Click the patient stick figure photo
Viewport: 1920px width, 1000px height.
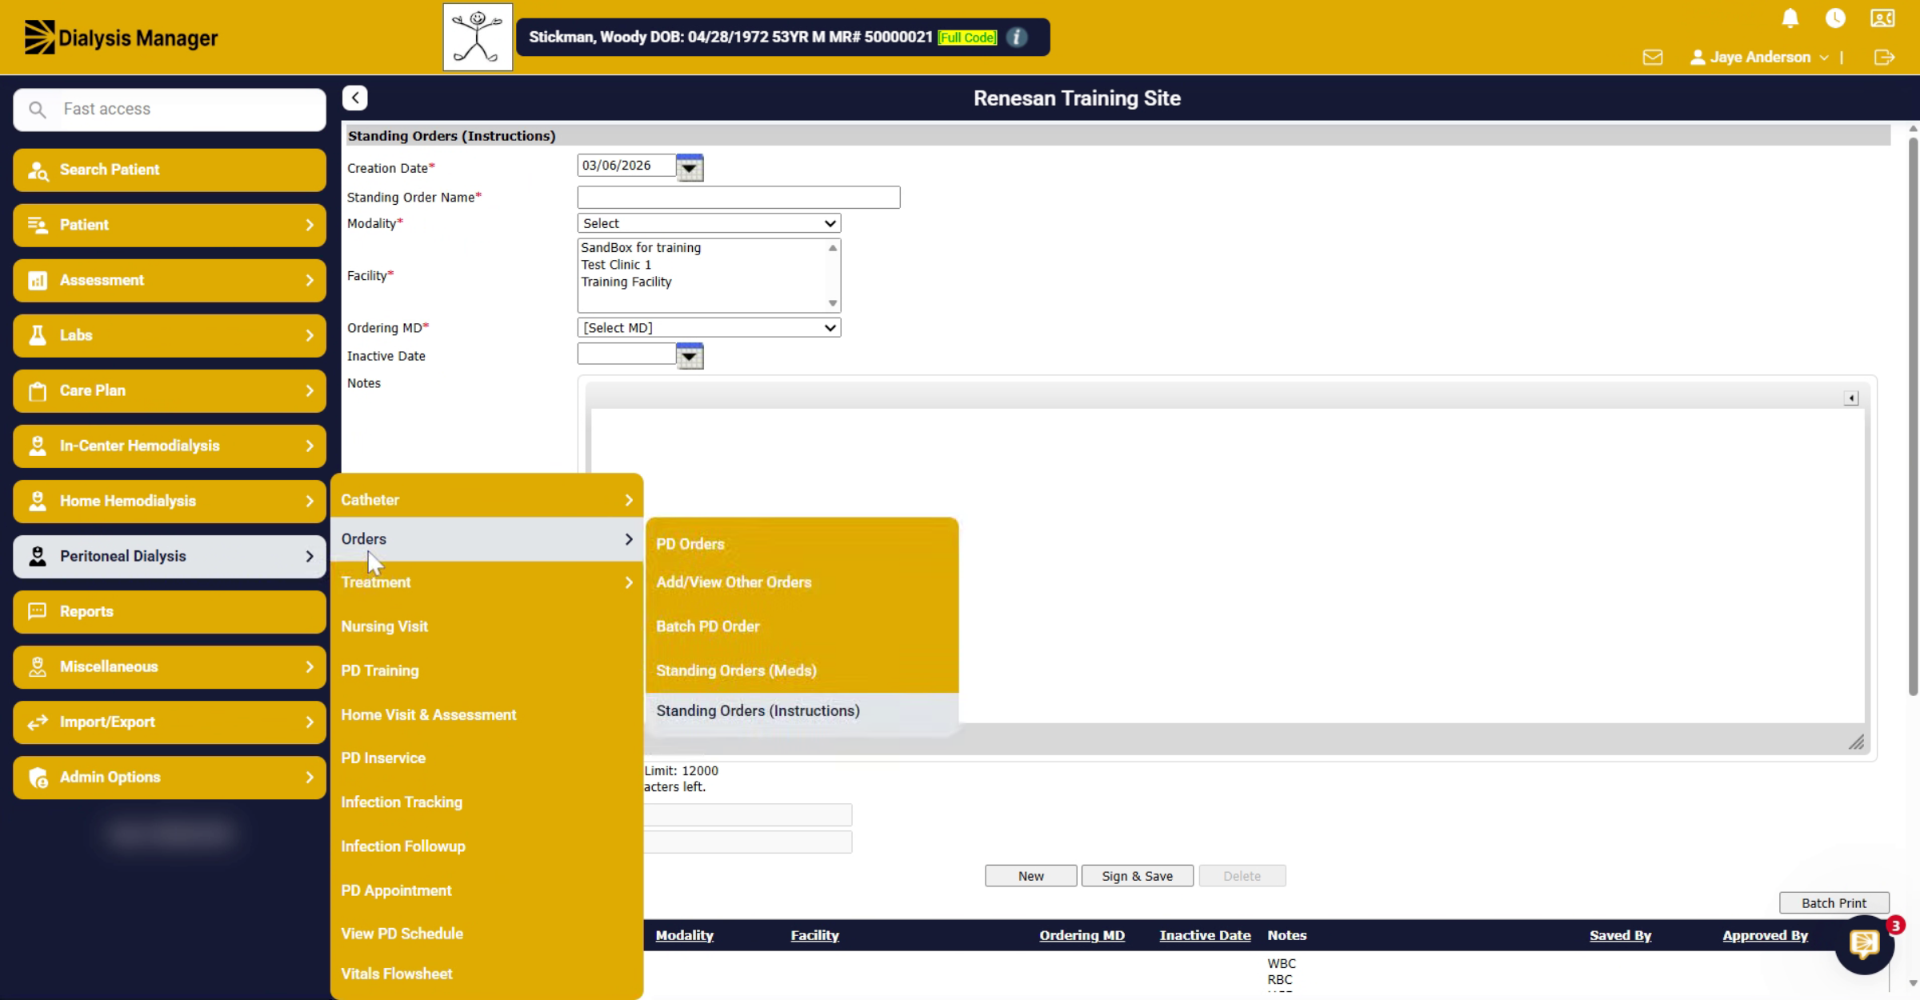(478, 37)
